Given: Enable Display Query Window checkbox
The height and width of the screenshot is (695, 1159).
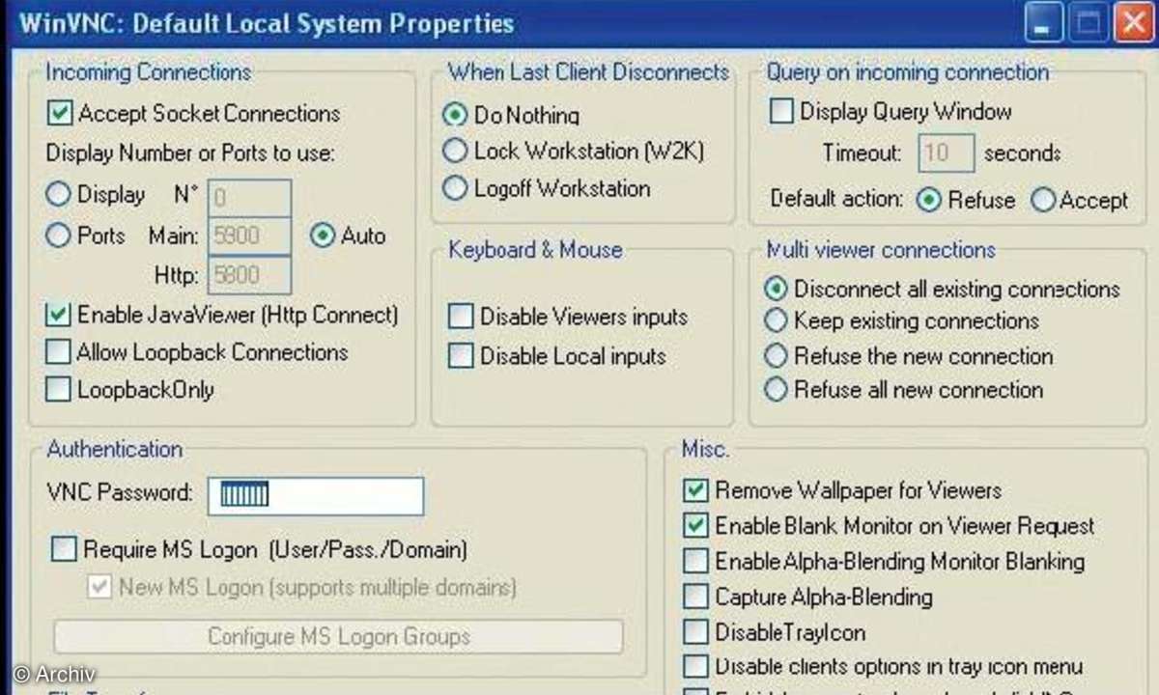Looking at the screenshot, I should tap(780, 111).
